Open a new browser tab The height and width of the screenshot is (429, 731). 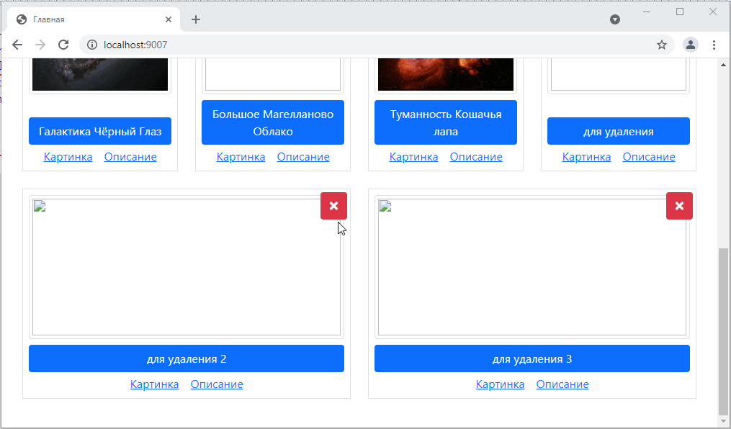coord(196,19)
